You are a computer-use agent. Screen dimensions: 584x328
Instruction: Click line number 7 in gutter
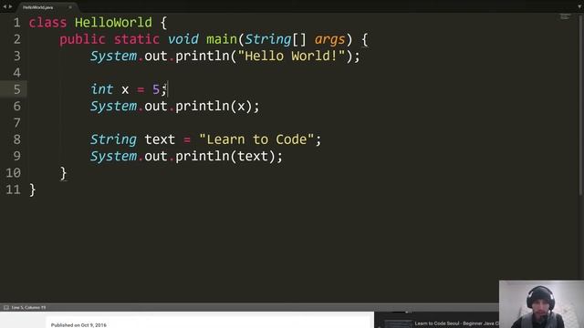point(16,123)
